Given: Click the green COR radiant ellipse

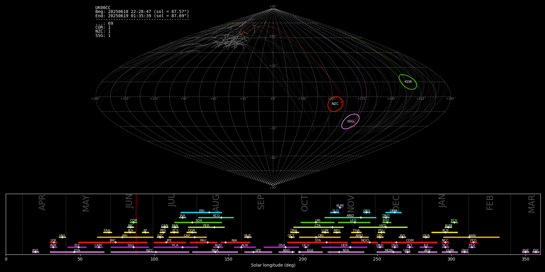Looking at the screenshot, I should click(x=408, y=82).
